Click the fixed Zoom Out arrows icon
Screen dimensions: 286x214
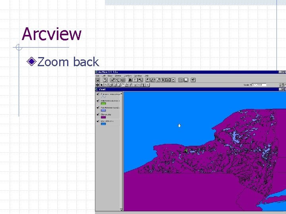[168, 80]
